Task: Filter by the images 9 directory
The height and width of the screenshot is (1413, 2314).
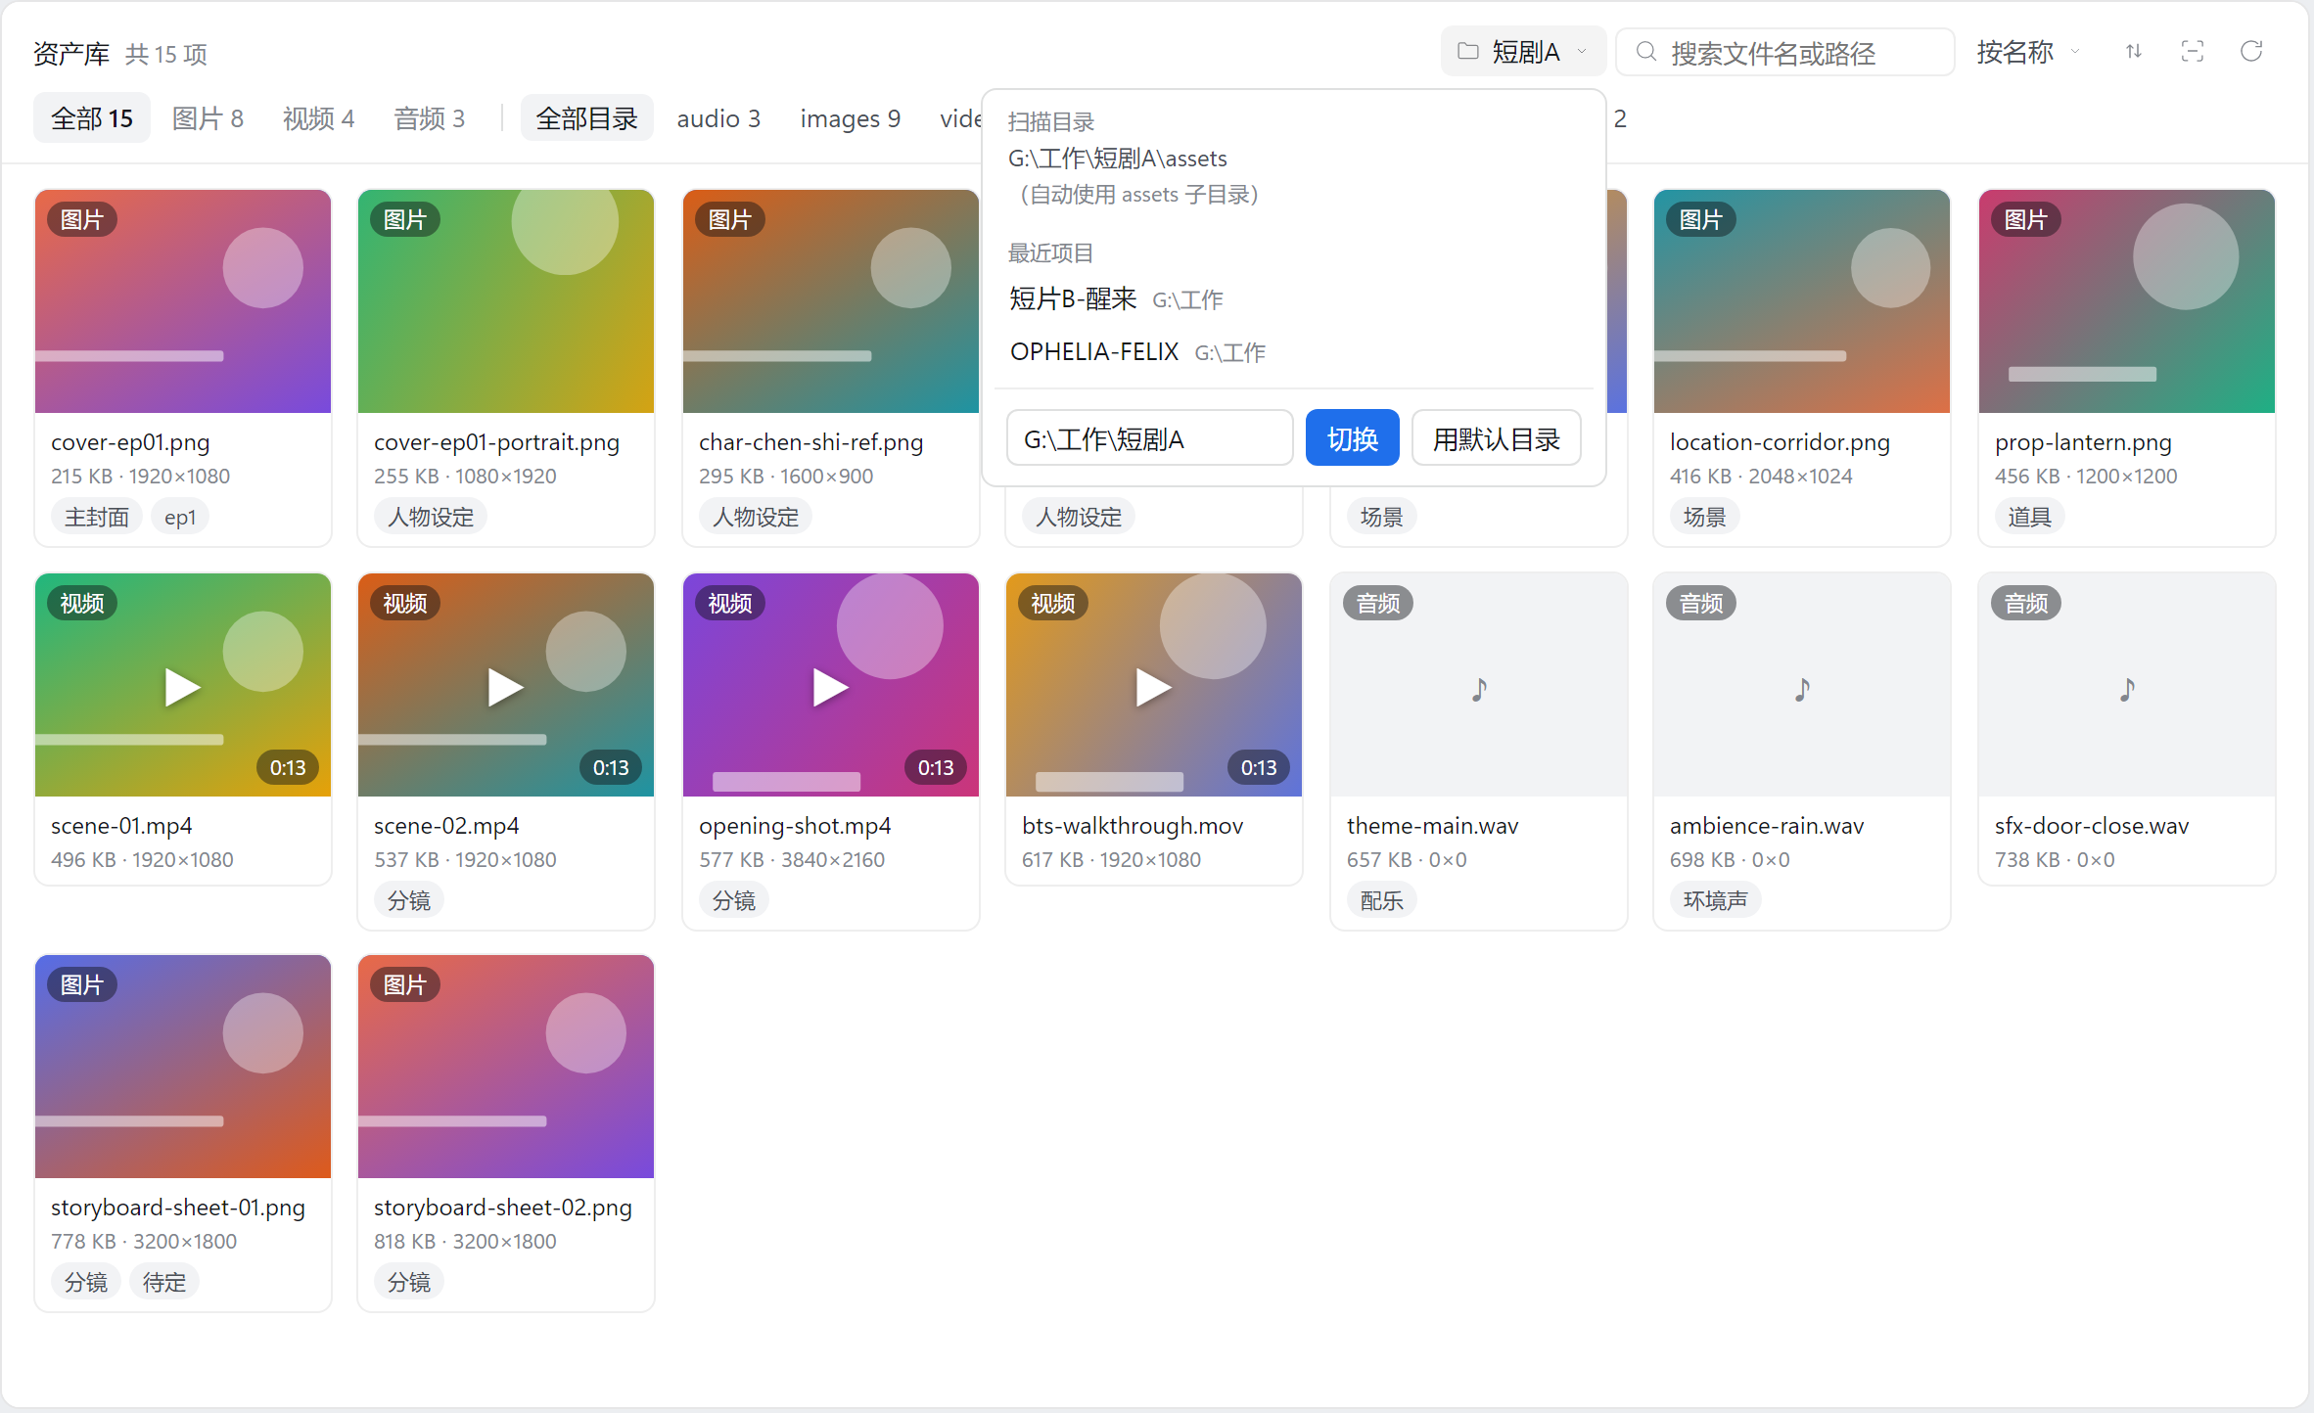Action: 850,118
